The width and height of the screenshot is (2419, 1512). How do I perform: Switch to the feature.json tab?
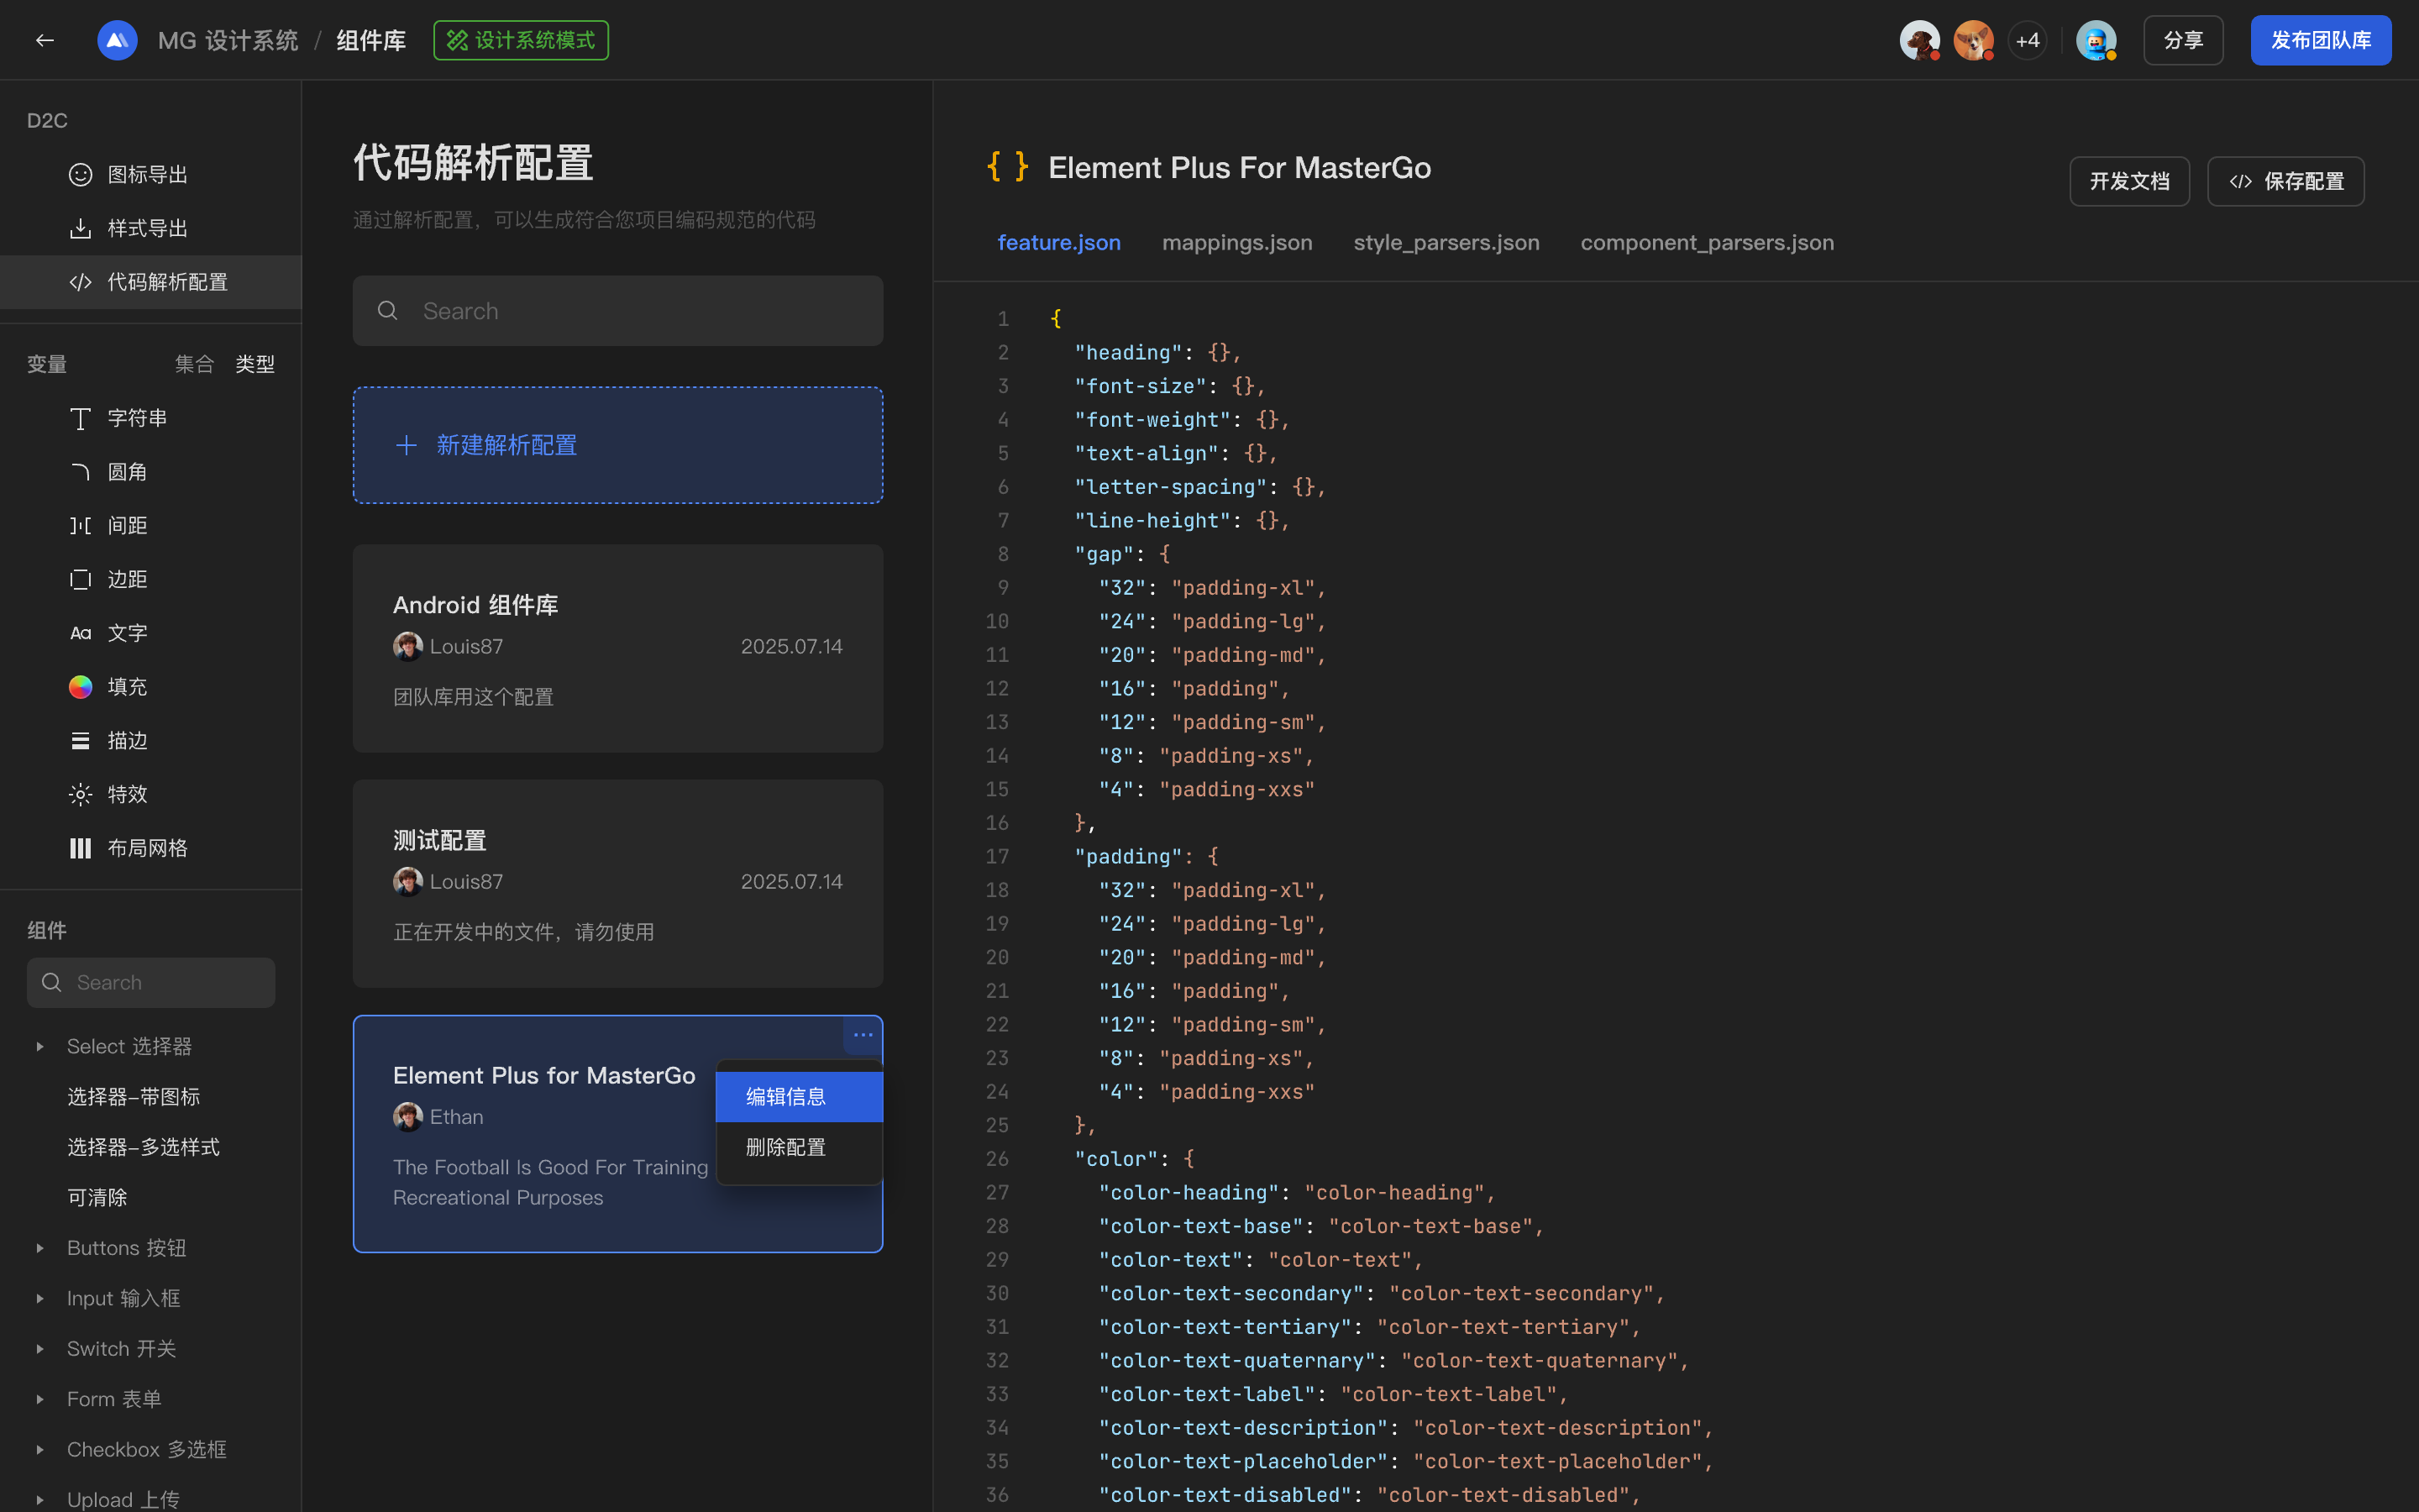click(x=1058, y=243)
